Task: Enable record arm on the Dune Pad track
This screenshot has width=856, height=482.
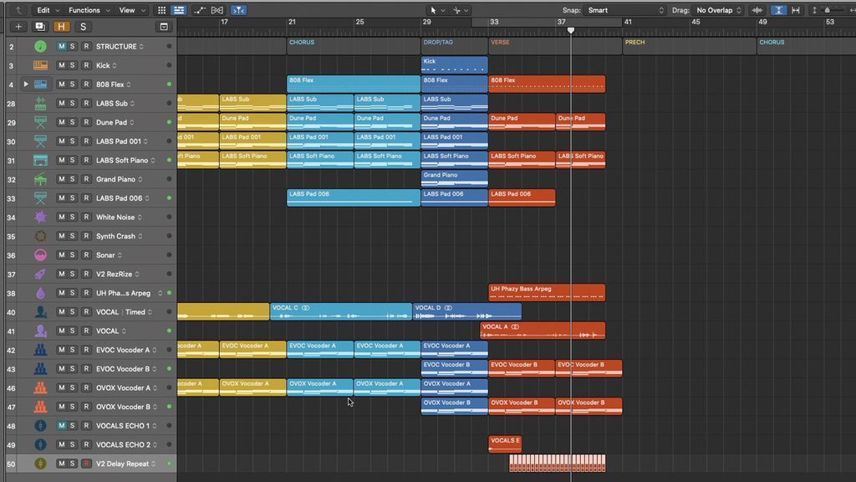Action: (x=86, y=122)
